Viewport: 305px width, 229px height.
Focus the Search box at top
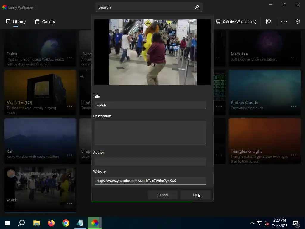[149, 7]
